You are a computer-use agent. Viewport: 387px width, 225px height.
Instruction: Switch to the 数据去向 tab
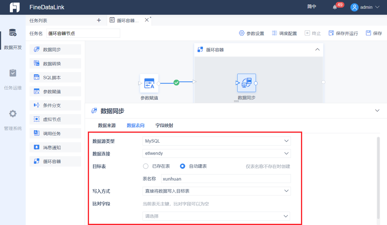coord(136,126)
